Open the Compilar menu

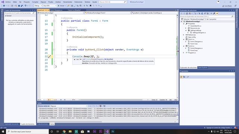(35, 2)
